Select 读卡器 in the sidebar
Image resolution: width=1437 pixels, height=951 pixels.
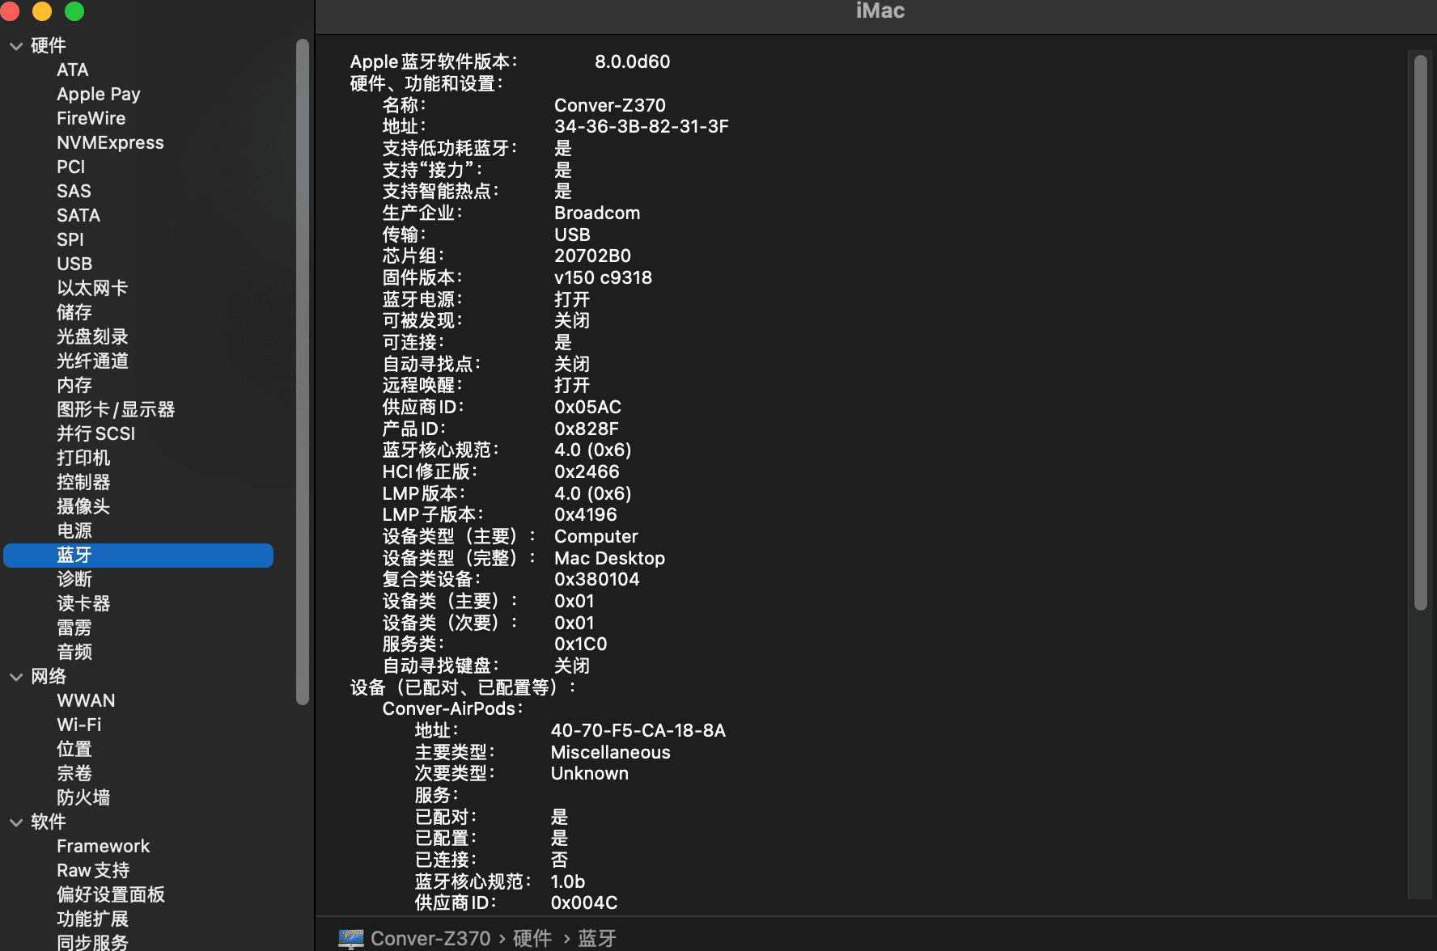tap(83, 604)
